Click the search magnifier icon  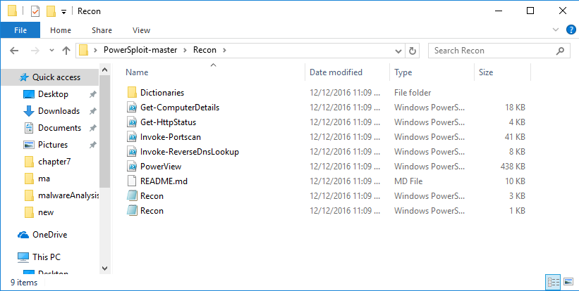click(x=560, y=51)
